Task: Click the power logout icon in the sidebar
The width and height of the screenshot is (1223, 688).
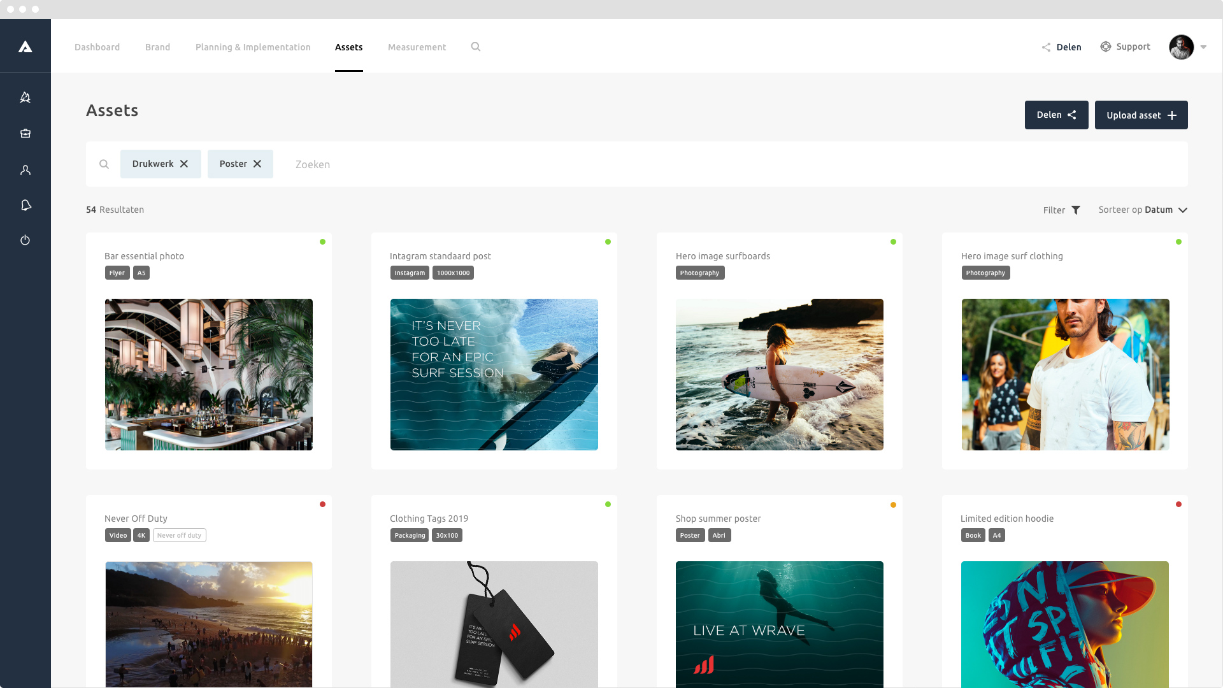Action: click(25, 240)
